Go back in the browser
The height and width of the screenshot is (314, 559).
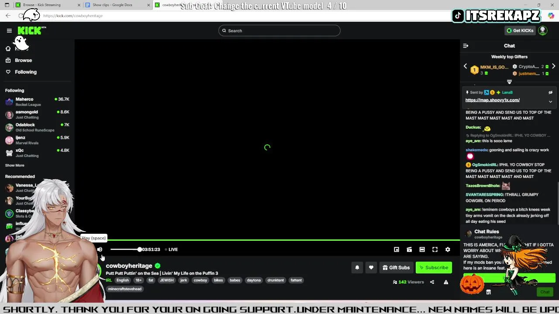tap(8, 16)
